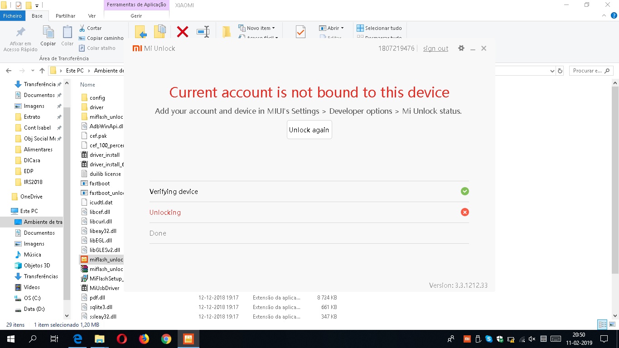Click Afixar em Acesso Rápido pin icon

point(20,33)
